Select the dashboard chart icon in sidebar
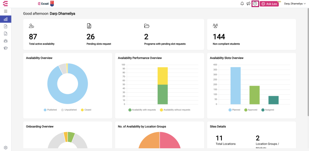The width and height of the screenshot is (309, 151). (x=6, y=19)
